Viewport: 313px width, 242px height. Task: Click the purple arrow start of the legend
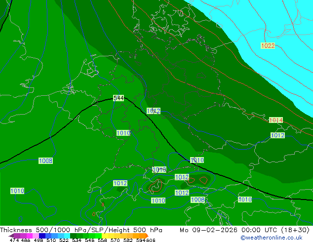(x=11, y=236)
